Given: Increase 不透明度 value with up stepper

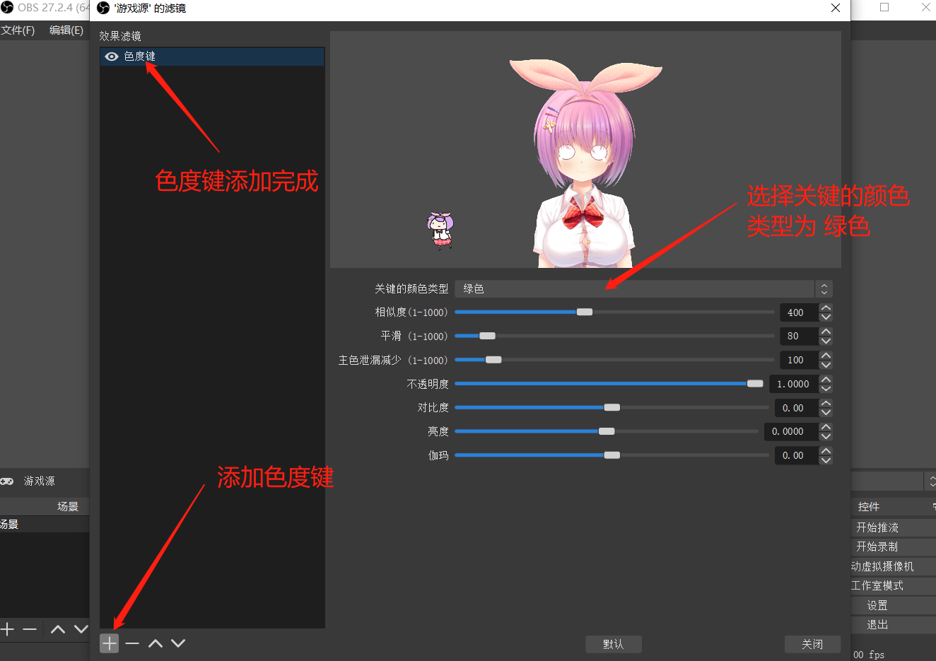Looking at the screenshot, I should pyautogui.click(x=826, y=380).
